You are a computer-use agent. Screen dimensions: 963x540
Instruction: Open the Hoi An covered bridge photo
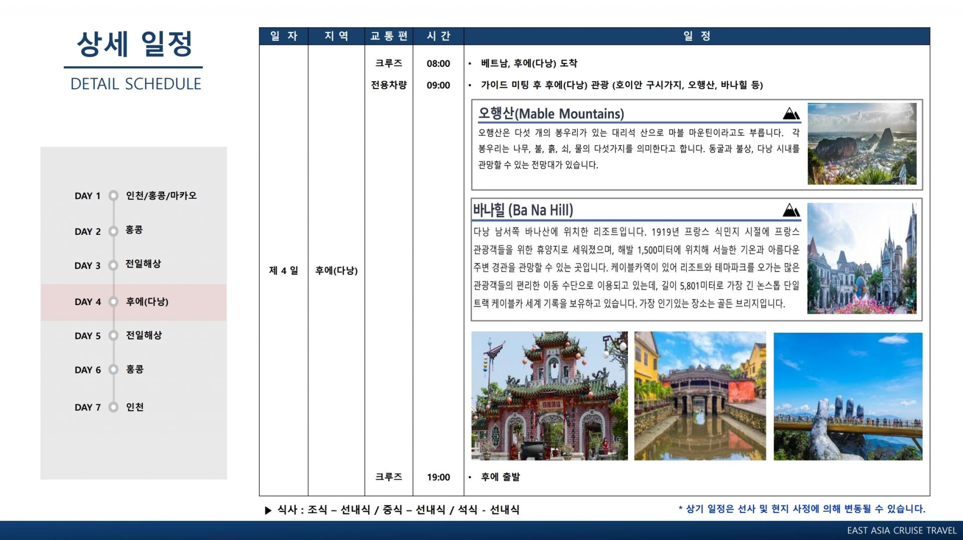[700, 396]
